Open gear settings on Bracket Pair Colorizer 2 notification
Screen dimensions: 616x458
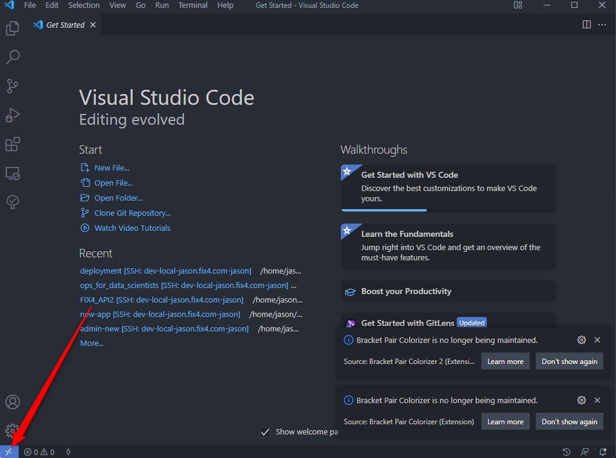coord(582,340)
